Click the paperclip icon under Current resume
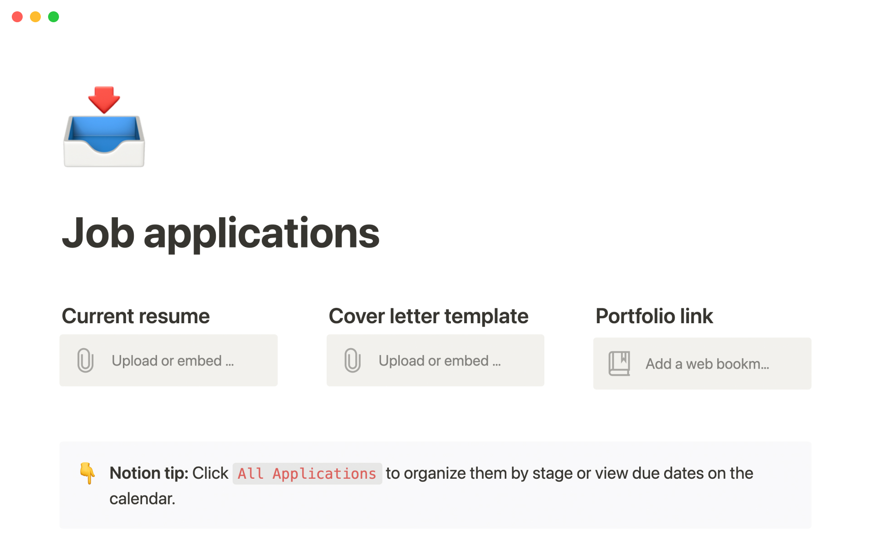The image size is (871, 544). tap(85, 360)
